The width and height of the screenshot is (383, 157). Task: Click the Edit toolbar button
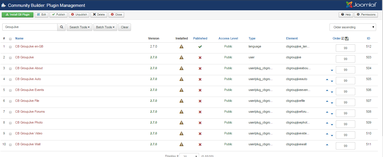pos(41,15)
